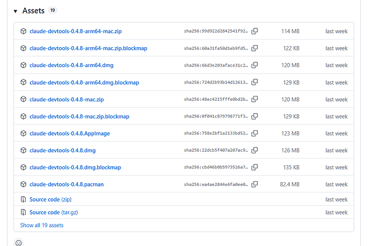The width and height of the screenshot is (370, 246).
Task: Click the 114 MB size value
Action: [x=290, y=31]
